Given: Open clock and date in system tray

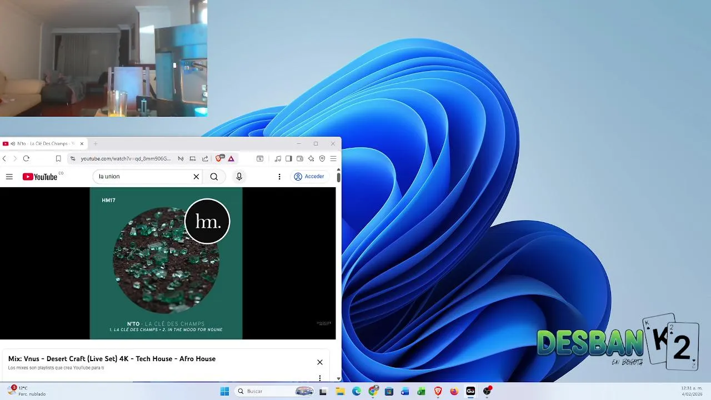Looking at the screenshot, I should [x=692, y=391].
